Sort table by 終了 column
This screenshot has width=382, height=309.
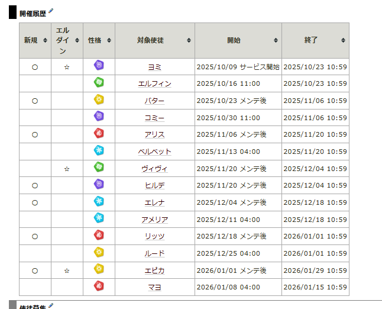pos(315,40)
